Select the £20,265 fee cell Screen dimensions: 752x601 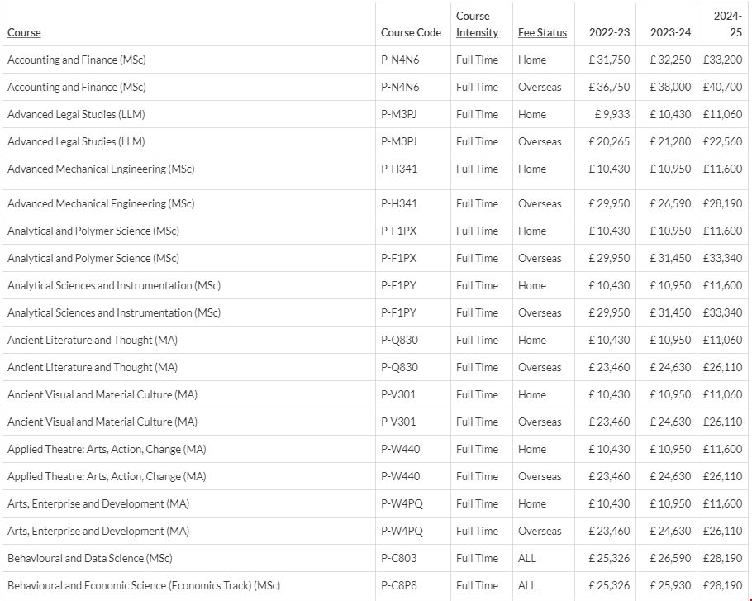pyautogui.click(x=609, y=141)
